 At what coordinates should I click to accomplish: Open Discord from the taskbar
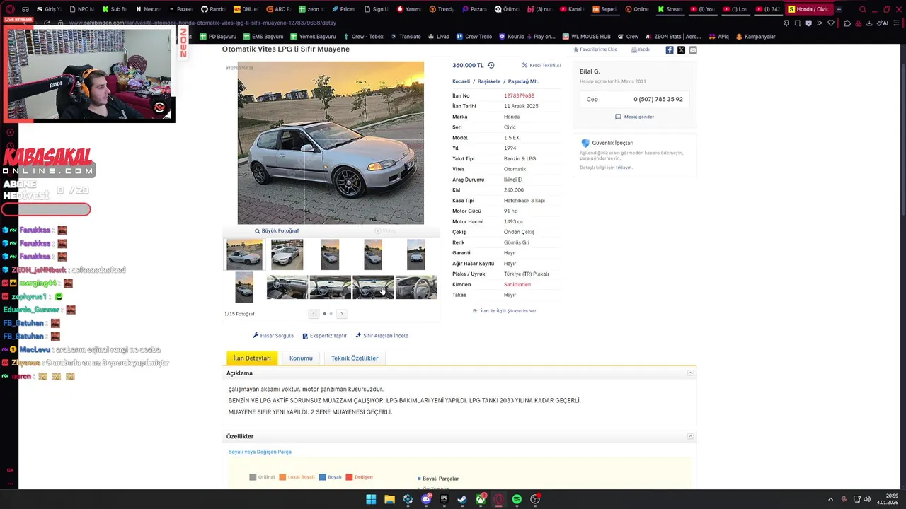426,499
